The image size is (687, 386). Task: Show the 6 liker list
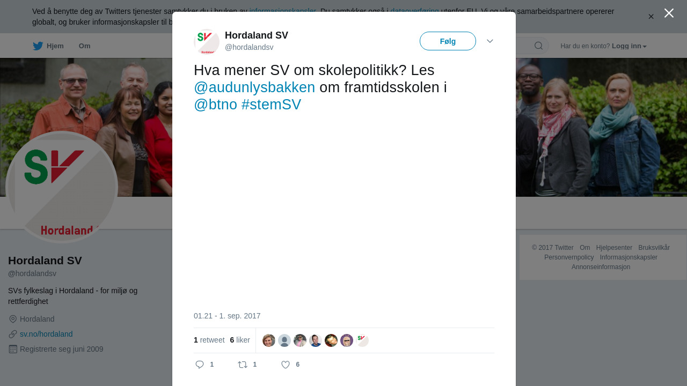(240, 340)
